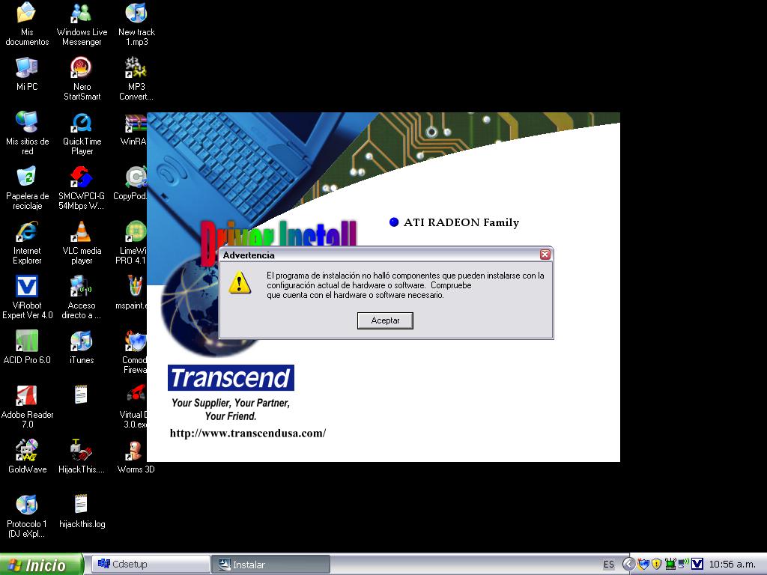Select the Worms 3D shortcut
Viewport: 767px width, 575px height.
[x=136, y=457]
